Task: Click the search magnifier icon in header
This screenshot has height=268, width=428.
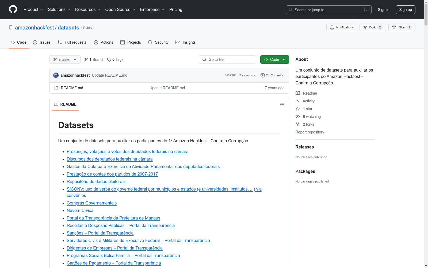Action: (291, 10)
